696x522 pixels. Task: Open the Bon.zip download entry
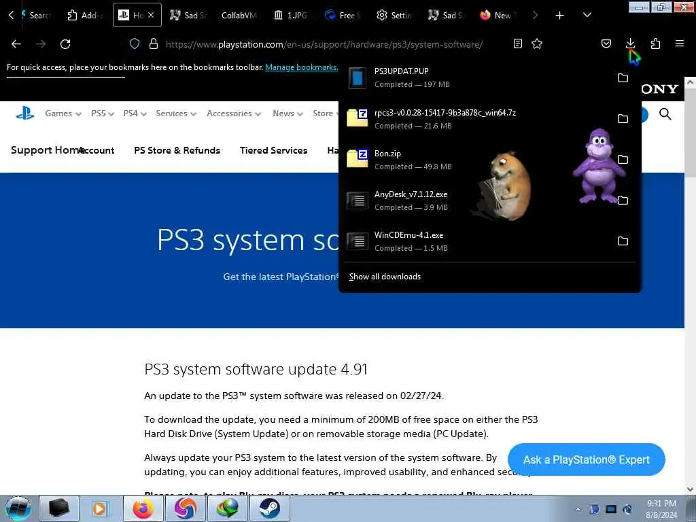(477, 160)
